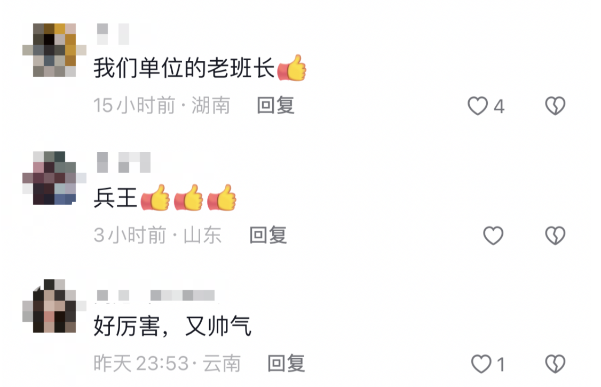Tap broken-heart icon on the 兵王 comment

(555, 236)
